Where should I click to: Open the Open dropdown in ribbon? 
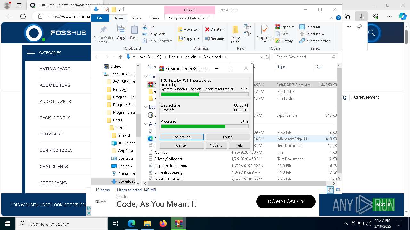(285, 27)
